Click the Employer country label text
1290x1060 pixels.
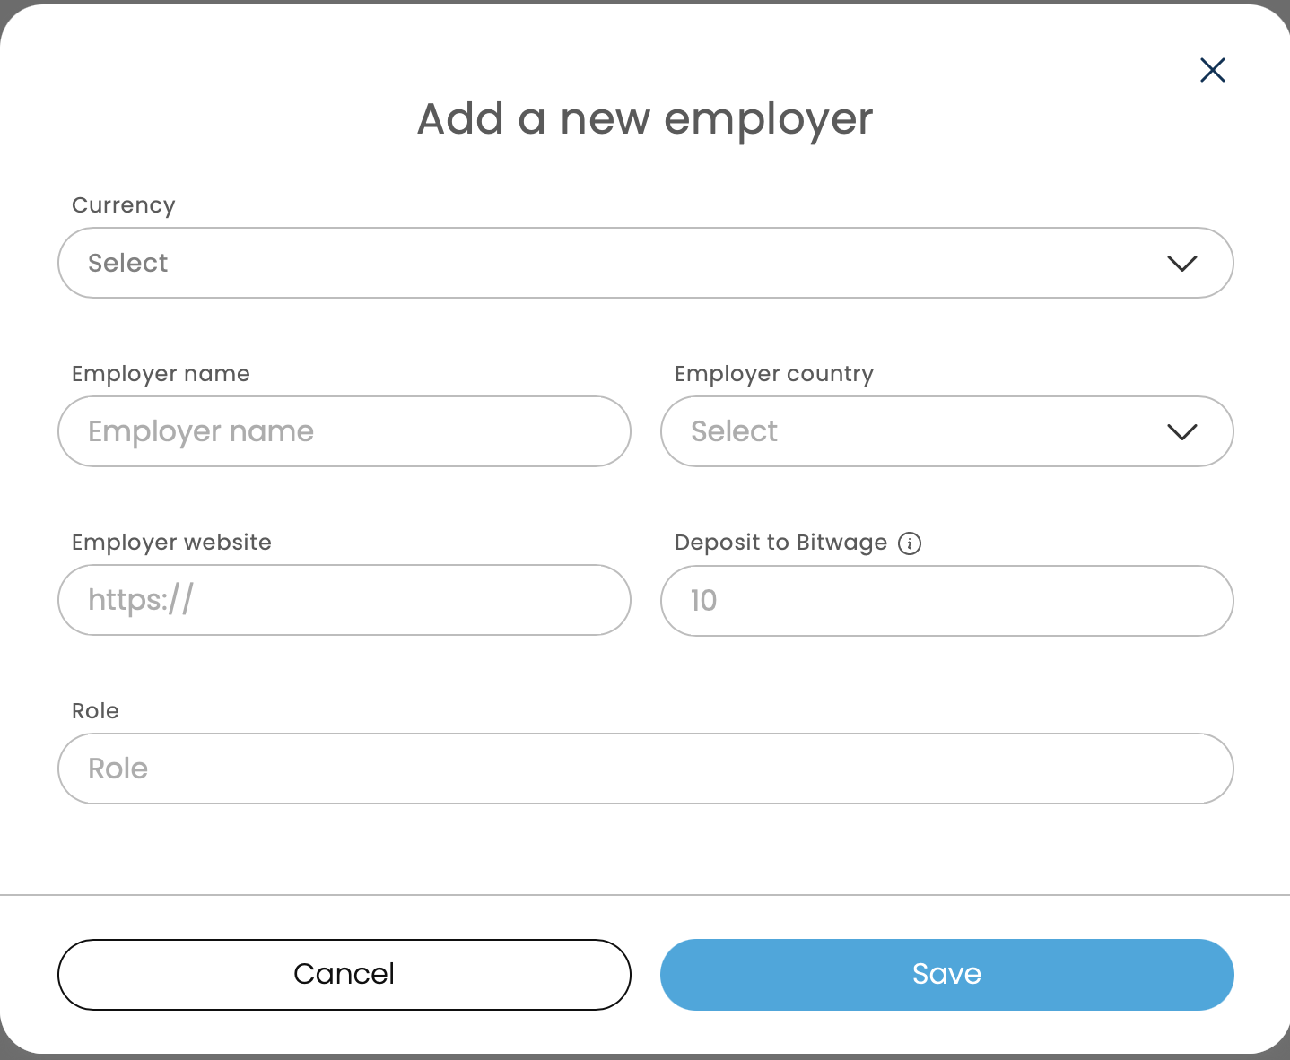(773, 374)
